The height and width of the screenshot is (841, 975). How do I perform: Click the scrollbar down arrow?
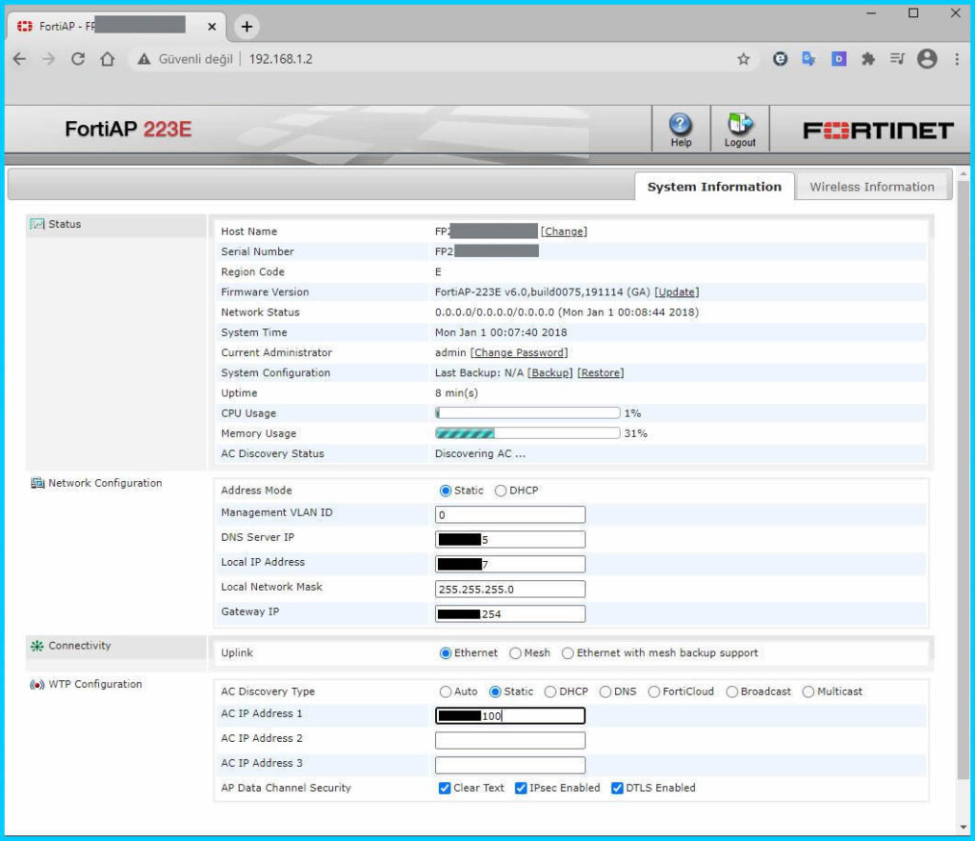[964, 828]
